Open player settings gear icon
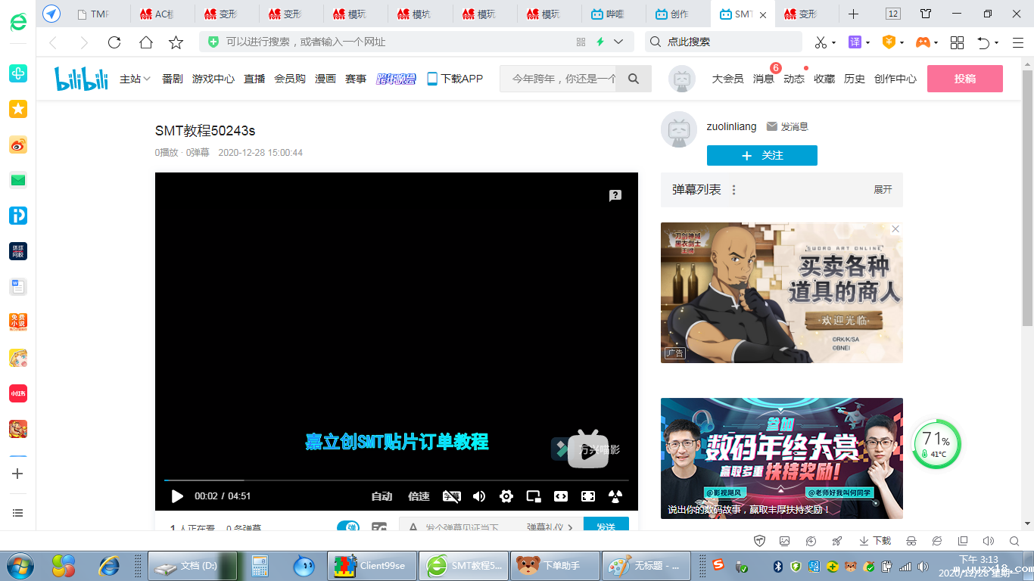 (x=506, y=496)
